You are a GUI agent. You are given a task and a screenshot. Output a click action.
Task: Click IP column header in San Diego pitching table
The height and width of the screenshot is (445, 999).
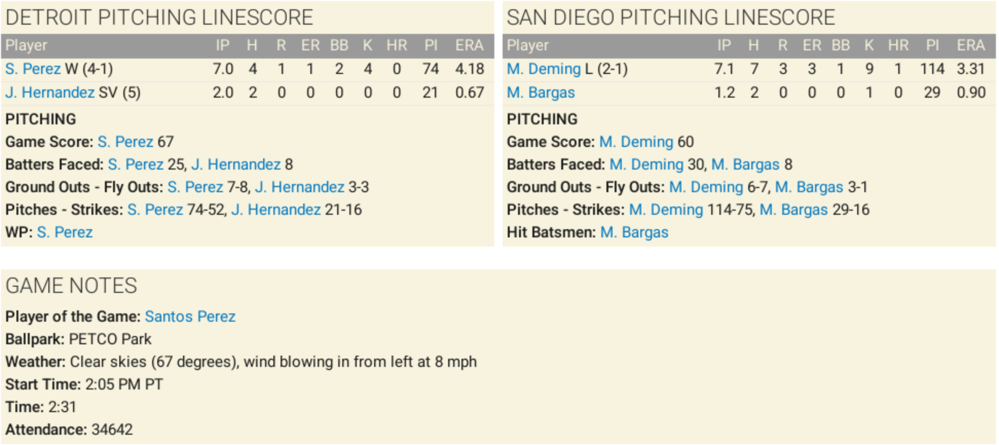724,46
